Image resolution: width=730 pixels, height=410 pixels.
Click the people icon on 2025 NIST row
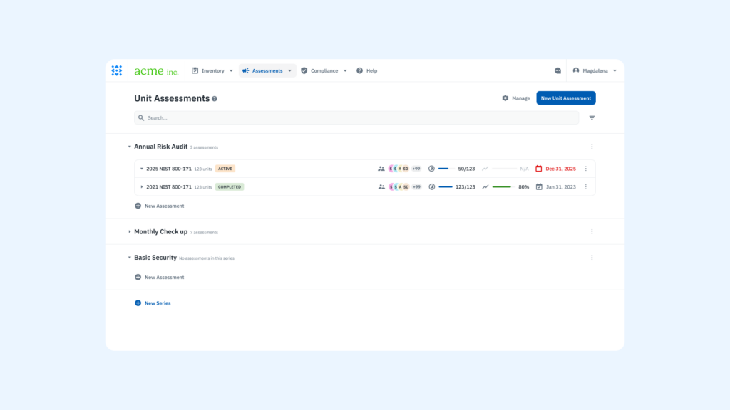pos(381,169)
